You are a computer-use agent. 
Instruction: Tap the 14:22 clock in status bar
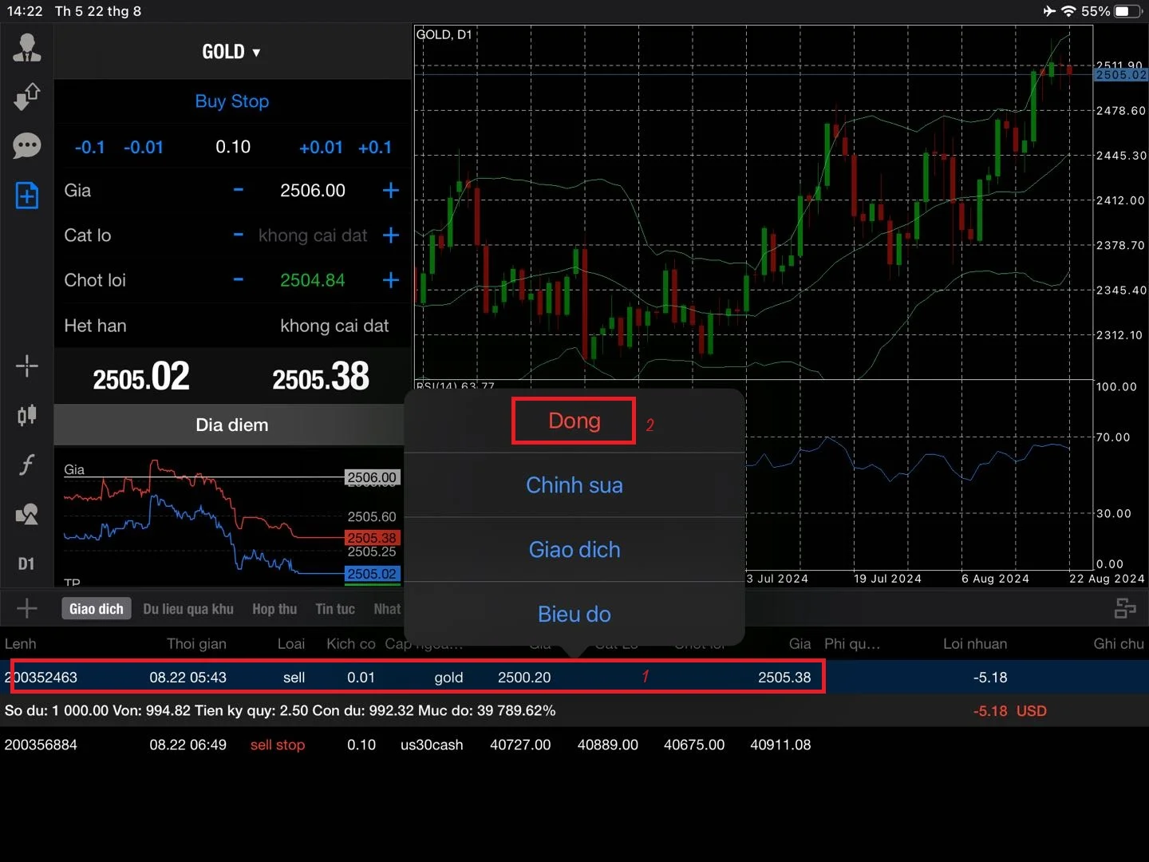pyautogui.click(x=25, y=11)
